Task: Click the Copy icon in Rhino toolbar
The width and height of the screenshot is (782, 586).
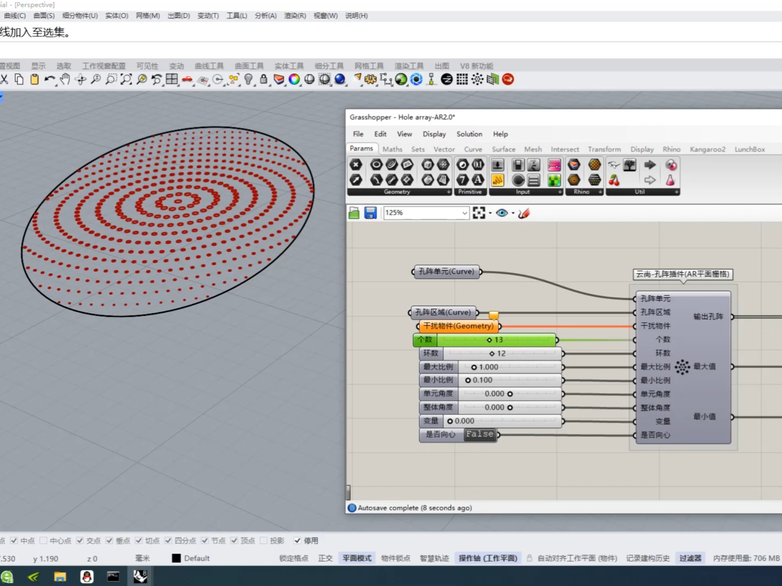Action: pos(19,79)
